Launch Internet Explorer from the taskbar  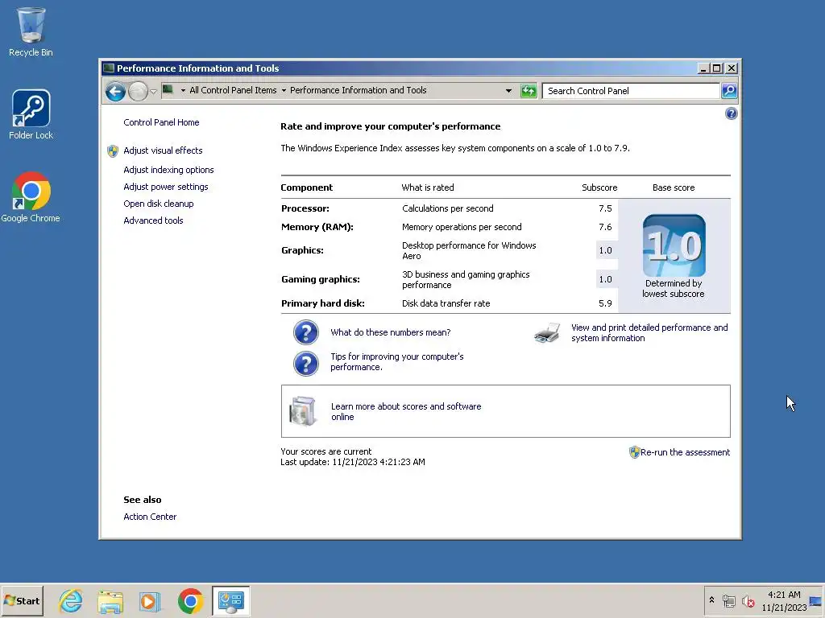click(x=71, y=600)
